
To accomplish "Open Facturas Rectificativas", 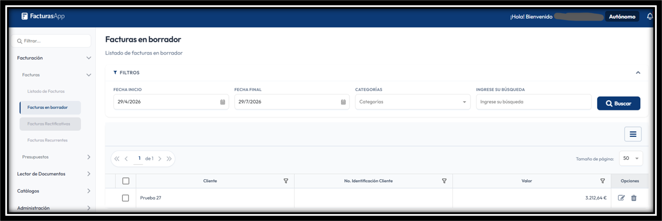I will click(x=50, y=124).
